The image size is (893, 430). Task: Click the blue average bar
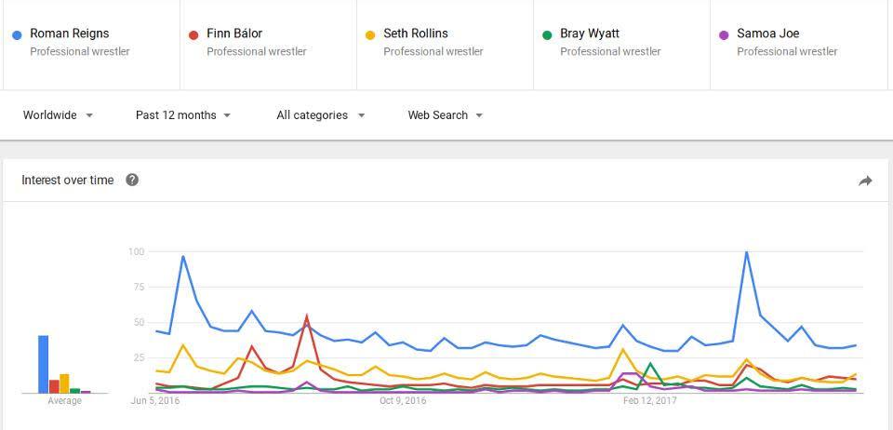[x=43, y=364]
